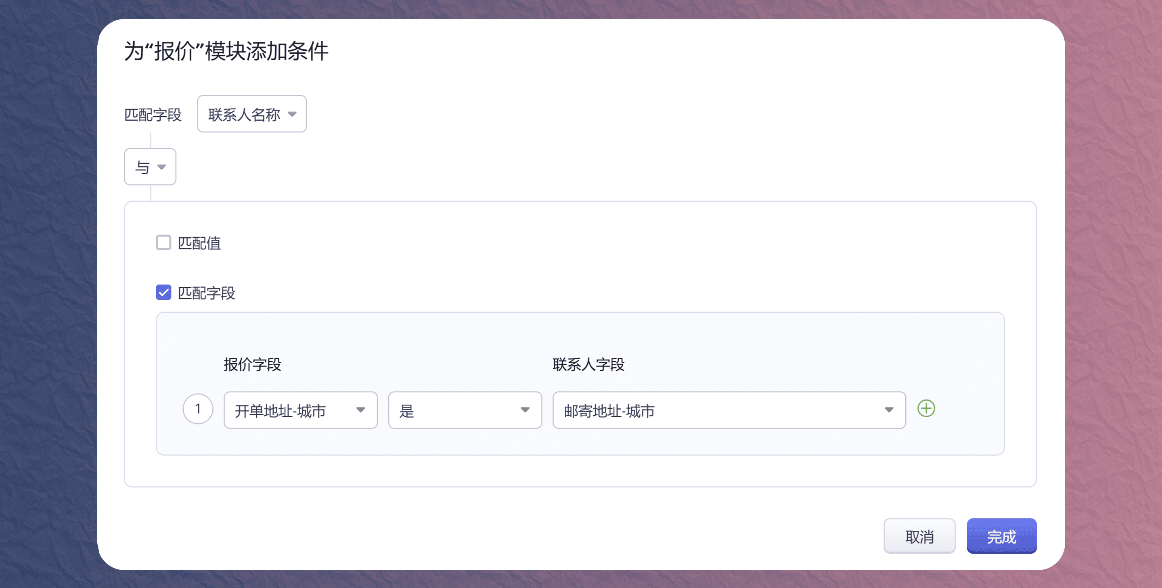Click the 报价字段 column label
This screenshot has width=1162, height=588.
coord(252,364)
